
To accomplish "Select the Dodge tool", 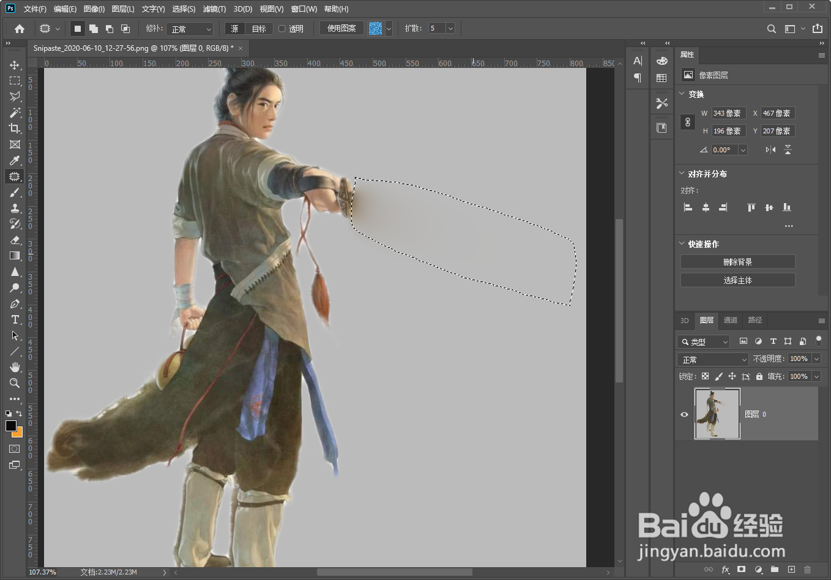I will click(15, 288).
